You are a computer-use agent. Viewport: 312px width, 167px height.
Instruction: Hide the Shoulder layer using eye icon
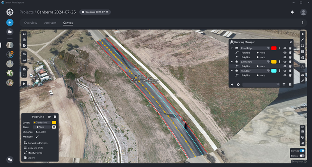coord(285,71)
